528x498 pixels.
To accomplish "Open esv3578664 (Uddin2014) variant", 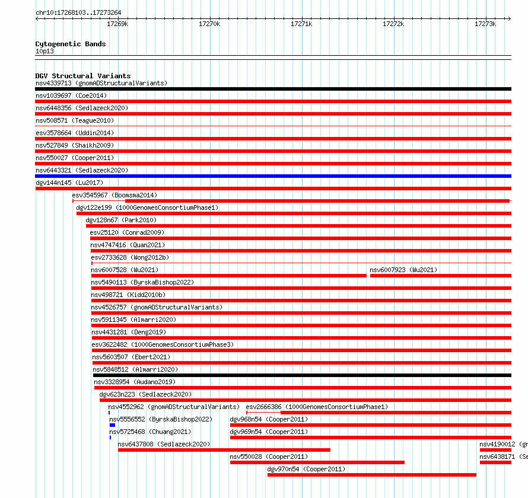I will coord(75,133).
